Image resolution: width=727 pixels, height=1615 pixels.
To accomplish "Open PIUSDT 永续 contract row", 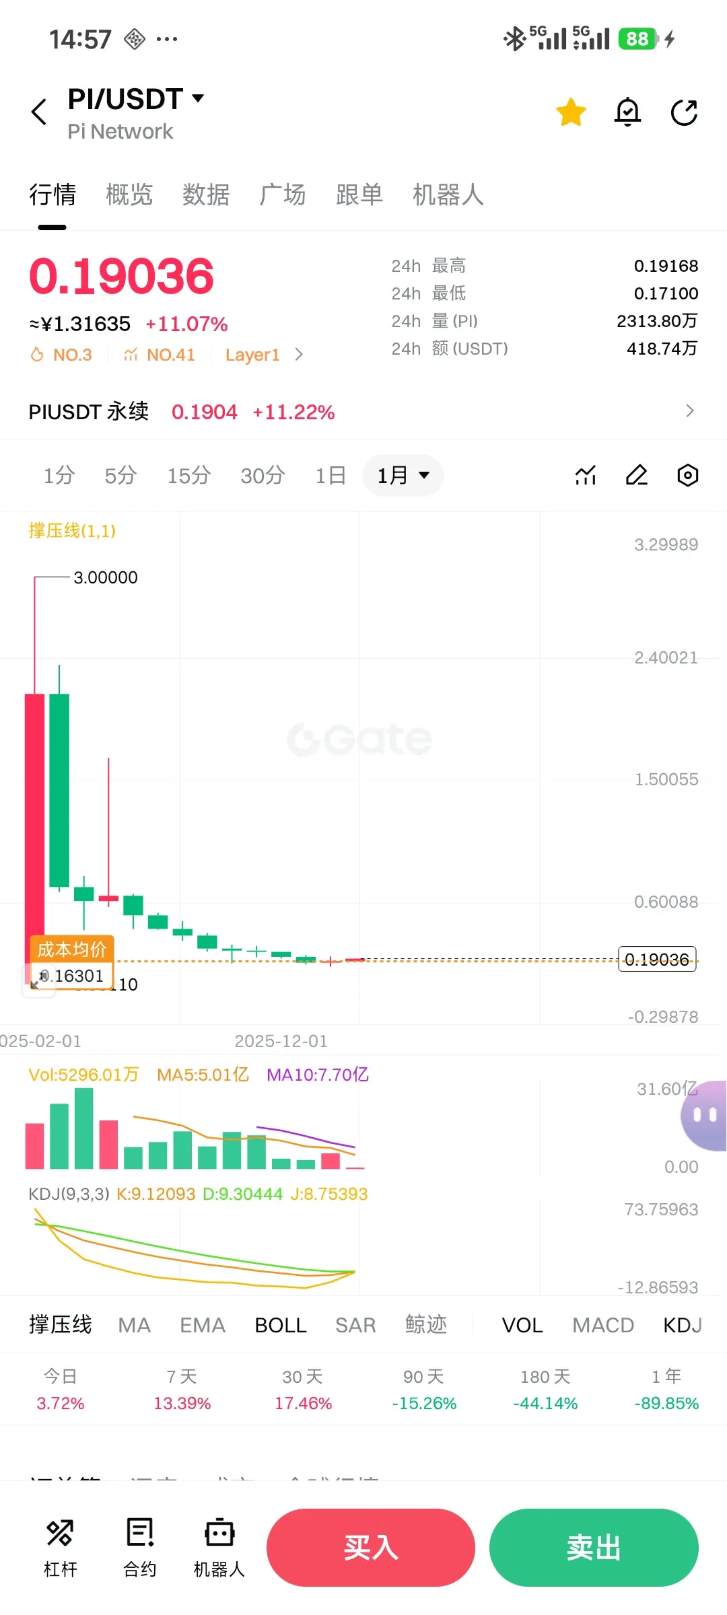I will tap(363, 411).
